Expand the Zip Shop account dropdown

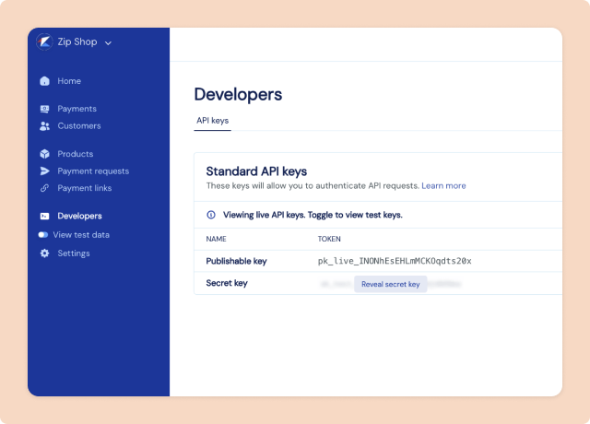[108, 43]
